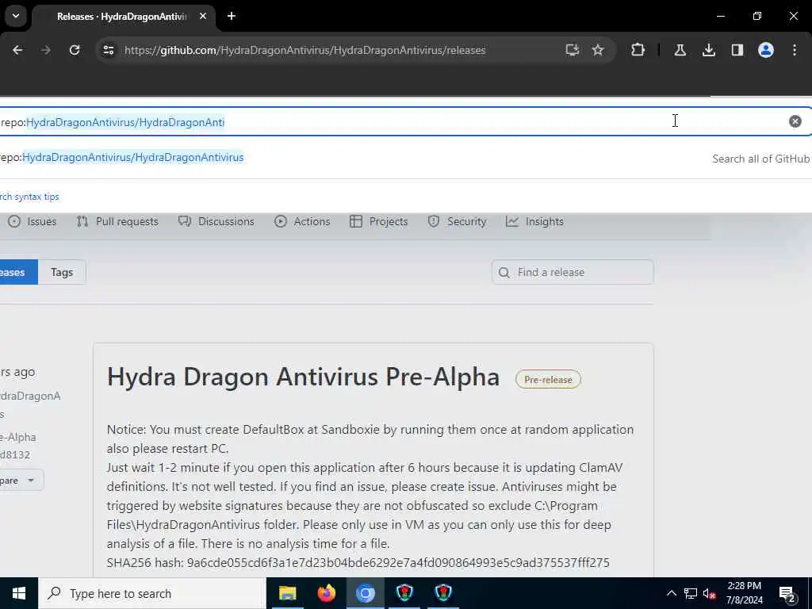Open the tab search dropdown arrow

[16, 16]
